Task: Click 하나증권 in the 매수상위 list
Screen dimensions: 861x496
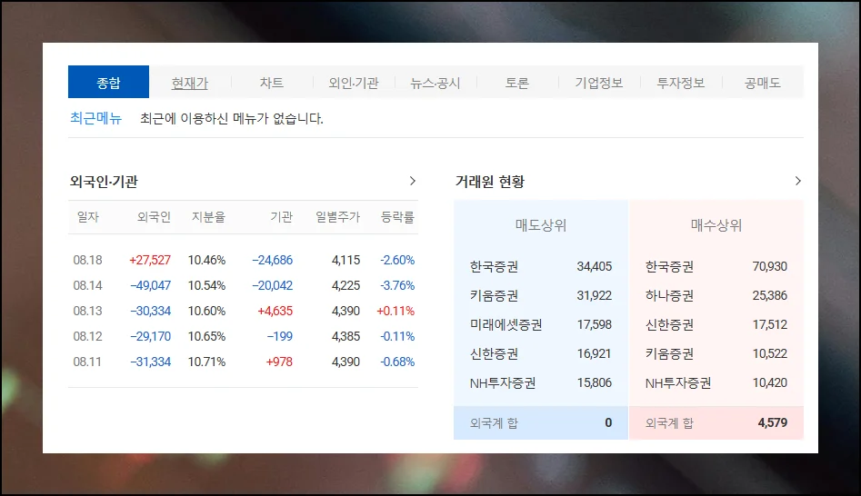Action: (x=669, y=295)
